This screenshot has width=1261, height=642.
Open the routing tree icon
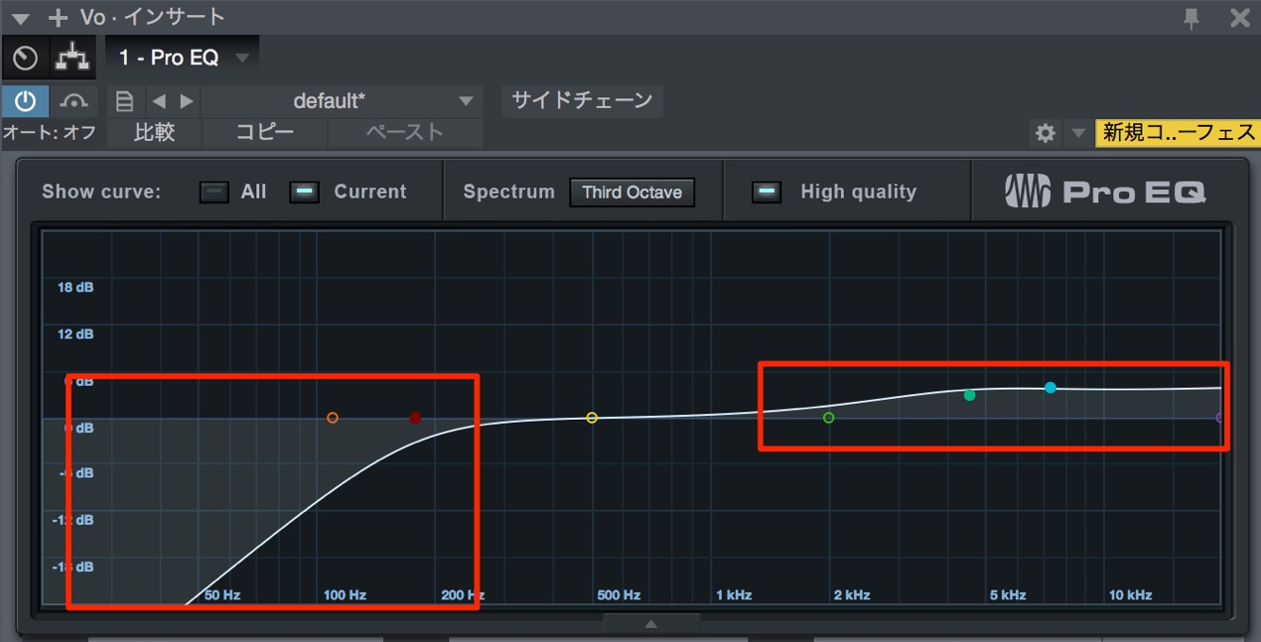(71, 58)
